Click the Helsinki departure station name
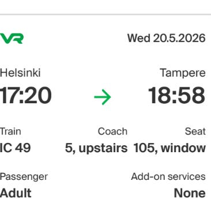 pyautogui.click(x=20, y=73)
